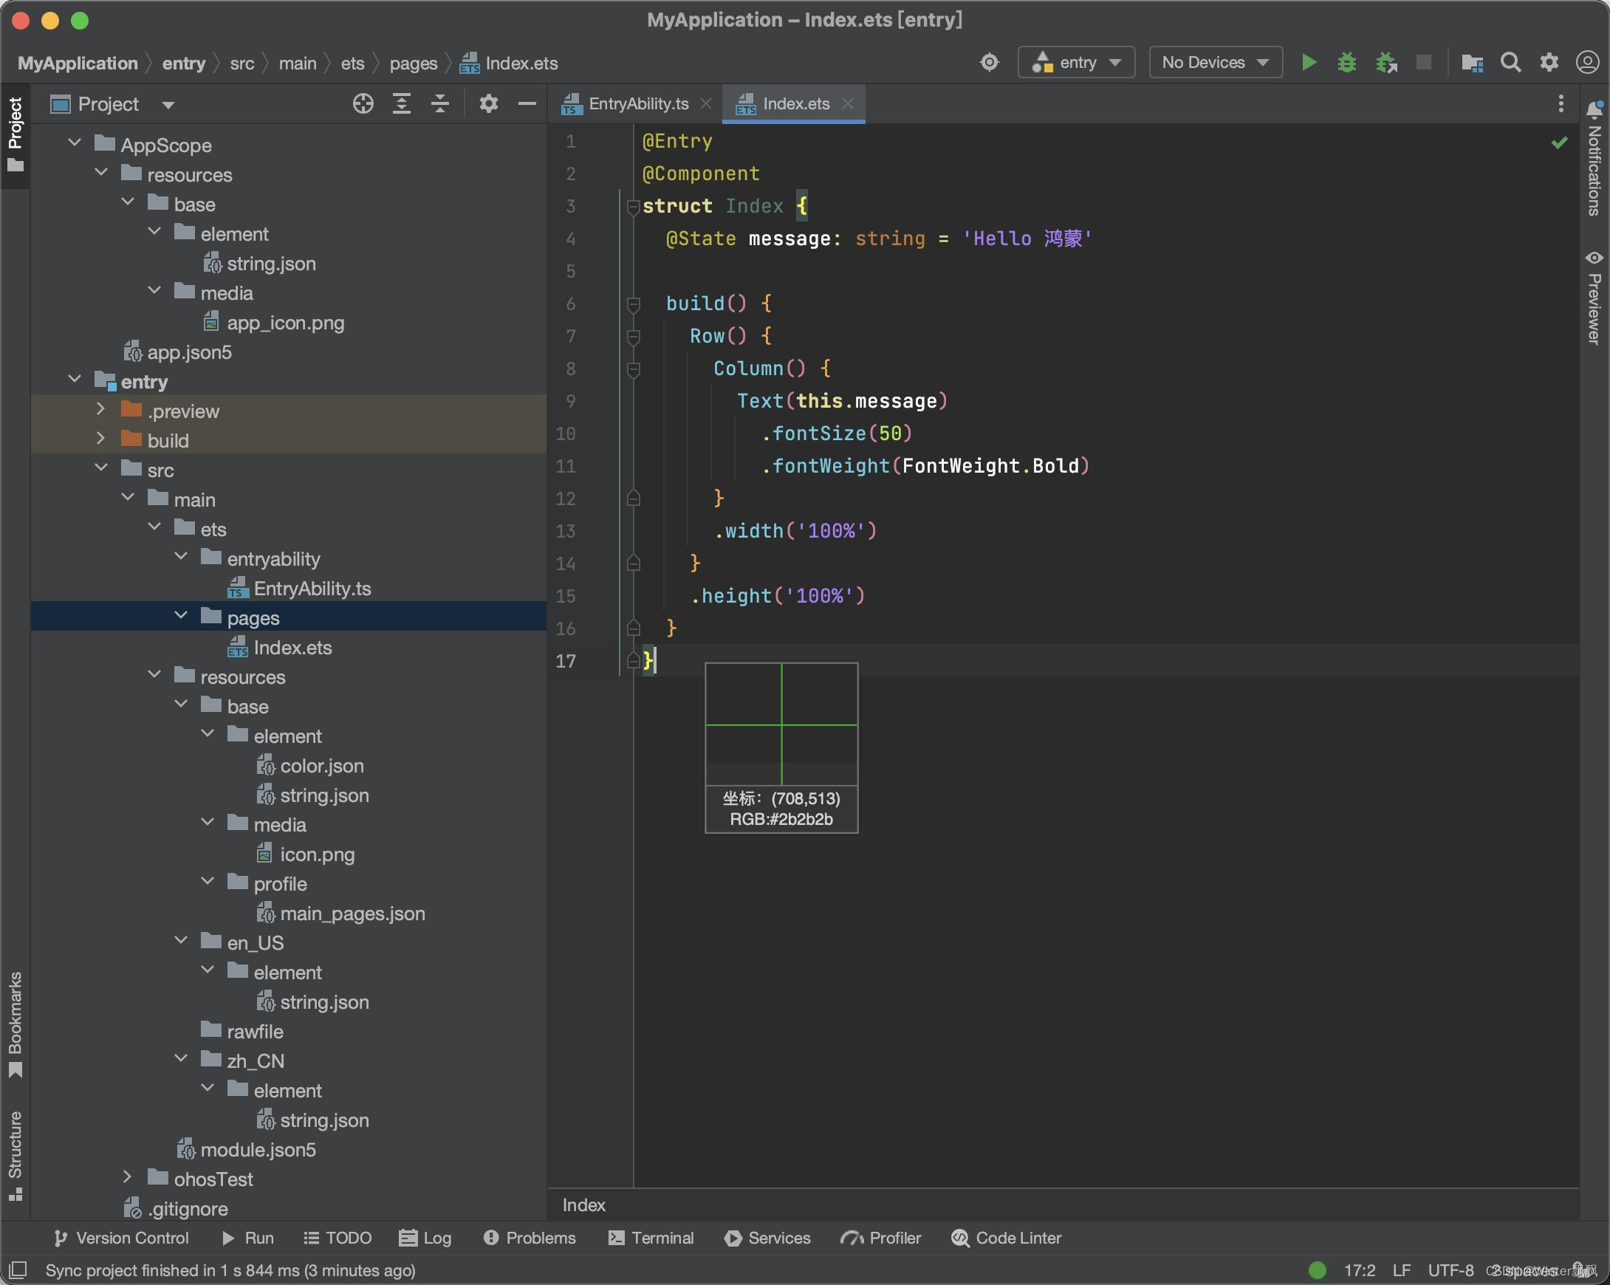Select main_pages.json in the project tree
The image size is (1610, 1285).
click(352, 914)
